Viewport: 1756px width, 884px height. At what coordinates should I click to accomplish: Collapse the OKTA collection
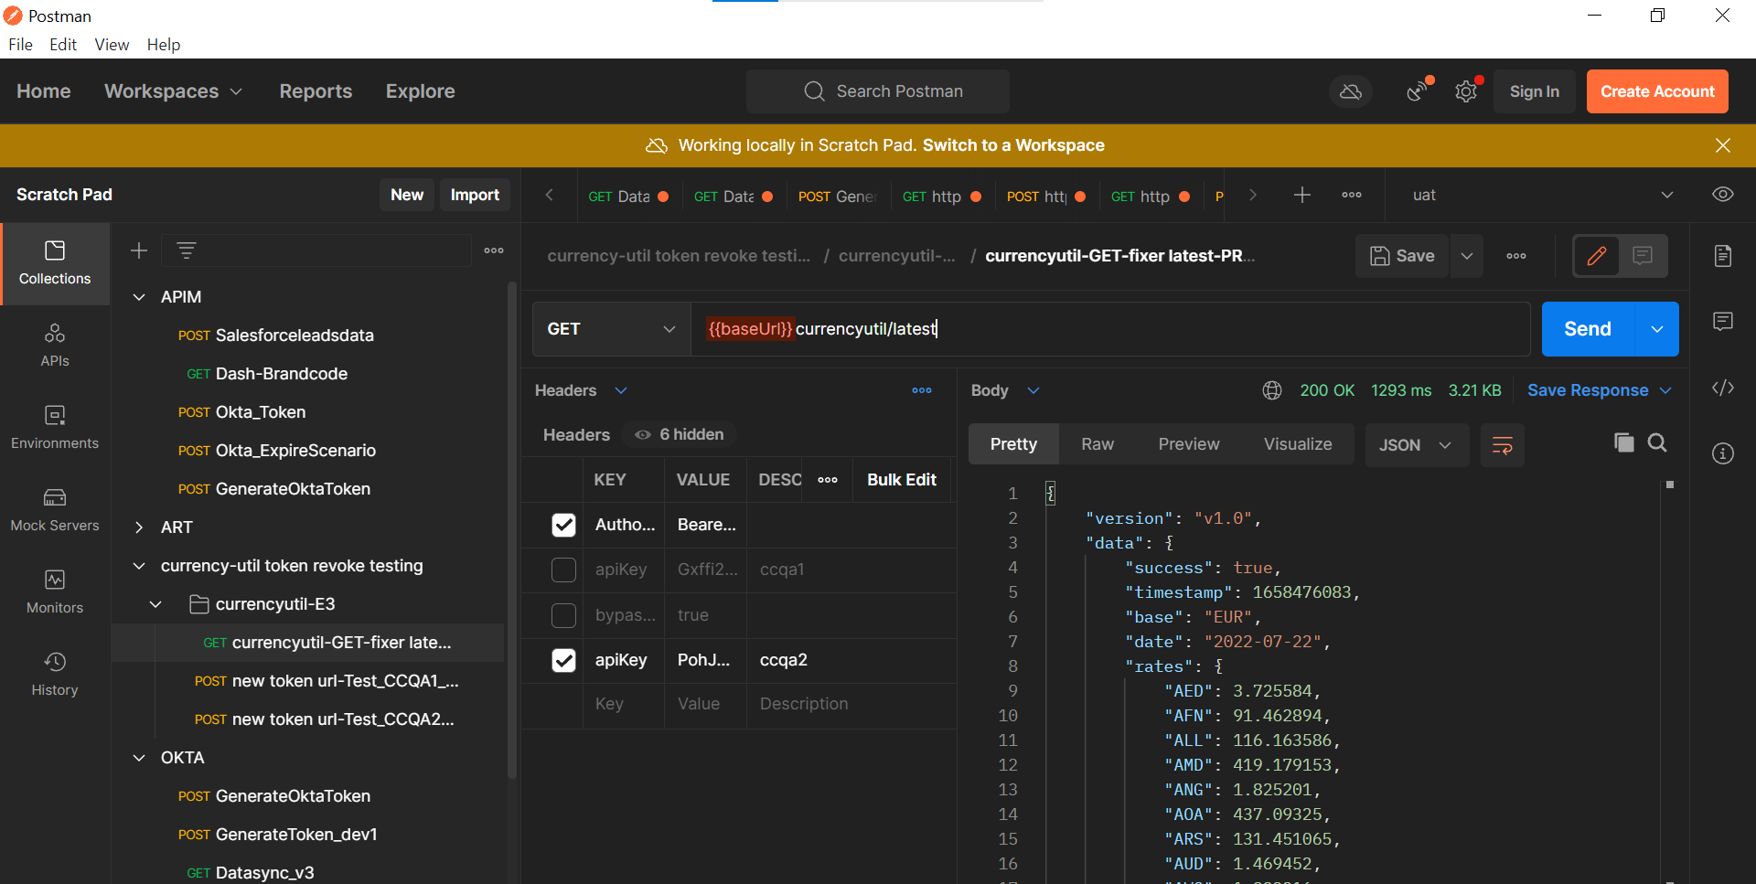pyautogui.click(x=139, y=758)
